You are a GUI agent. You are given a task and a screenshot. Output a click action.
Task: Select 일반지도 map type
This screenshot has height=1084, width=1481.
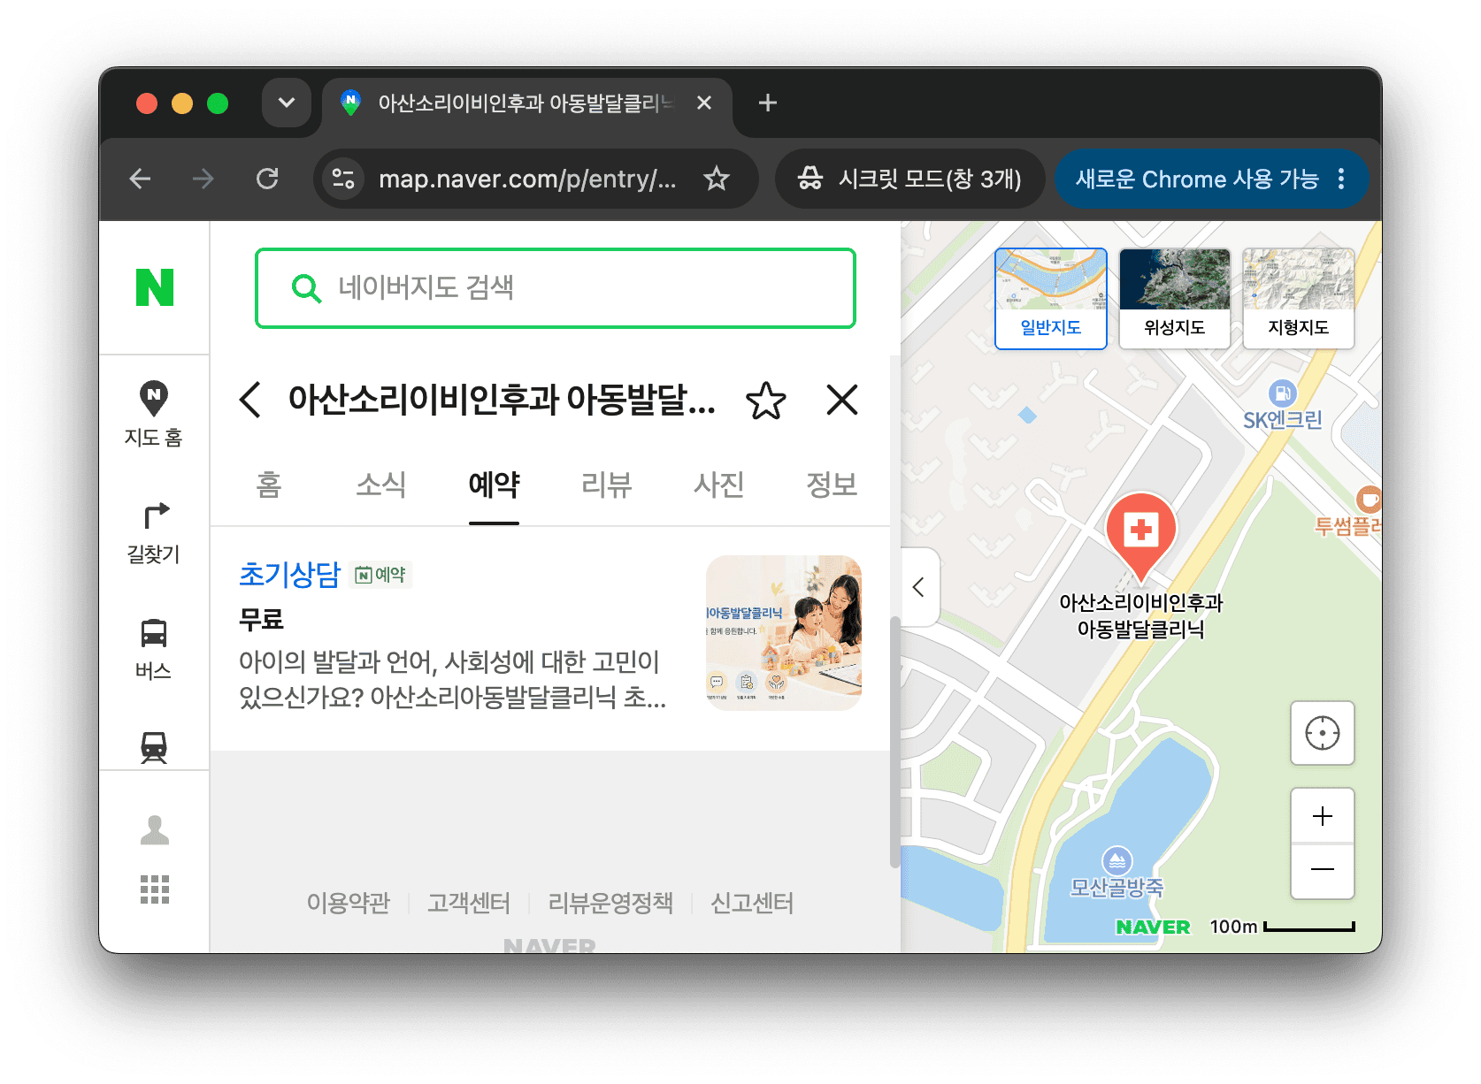coord(1051,299)
